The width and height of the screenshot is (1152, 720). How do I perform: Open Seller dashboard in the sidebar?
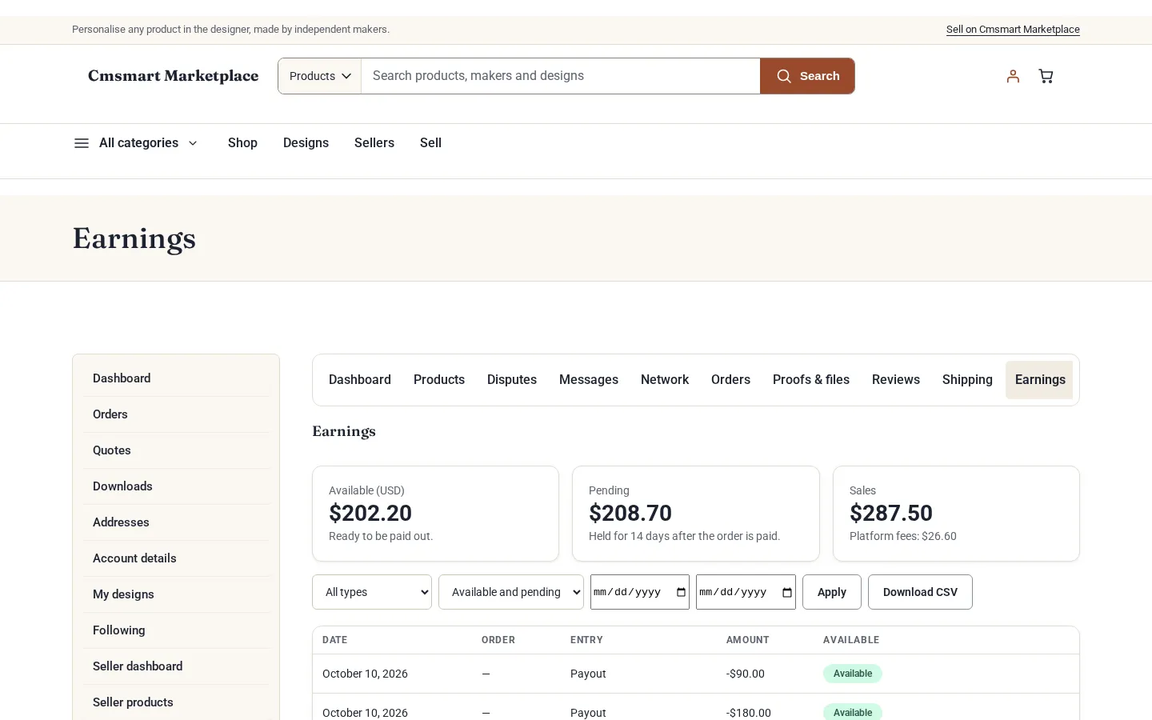pos(176,666)
